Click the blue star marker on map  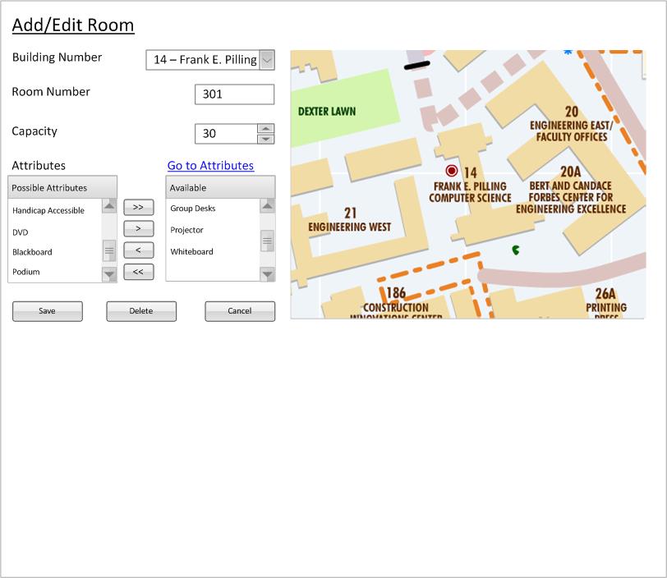click(568, 52)
